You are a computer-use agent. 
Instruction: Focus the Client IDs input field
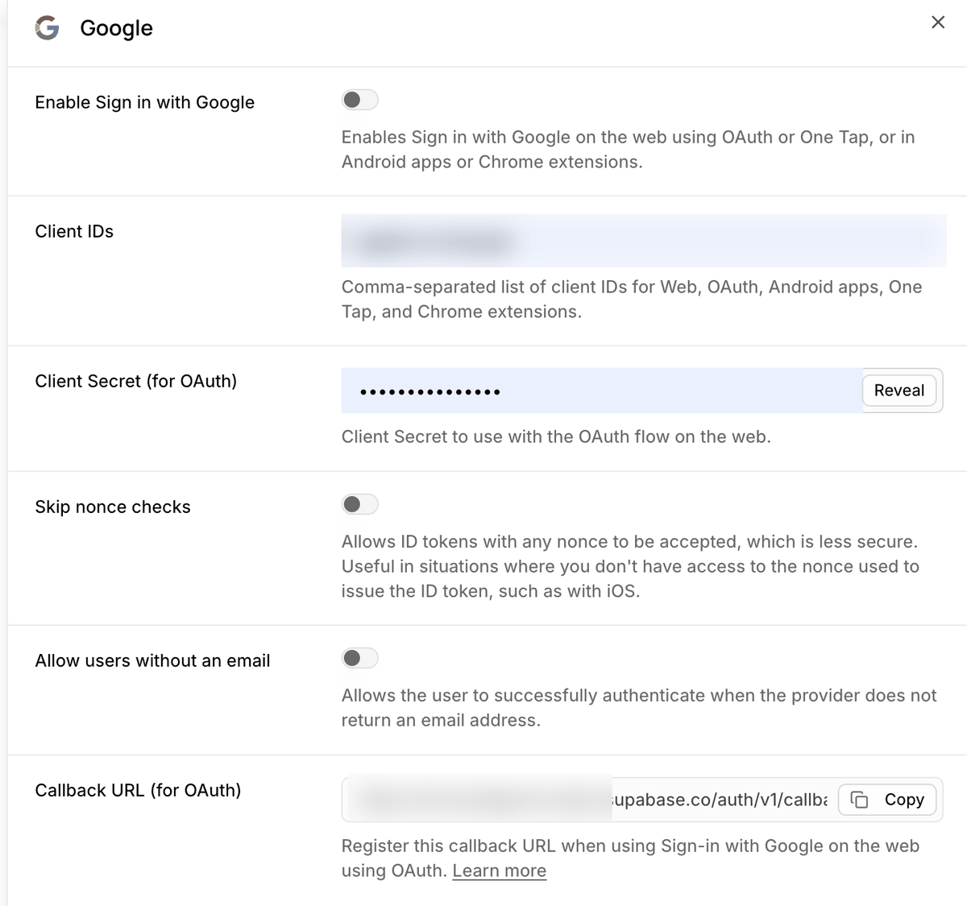point(644,240)
